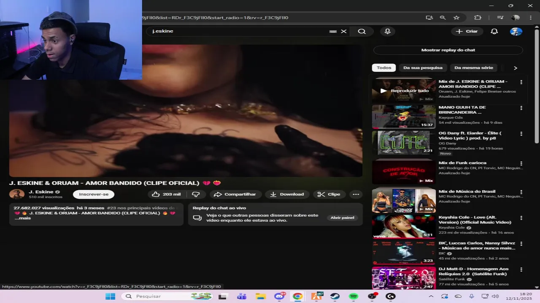
Task: Click the video player area
Action: point(186,110)
